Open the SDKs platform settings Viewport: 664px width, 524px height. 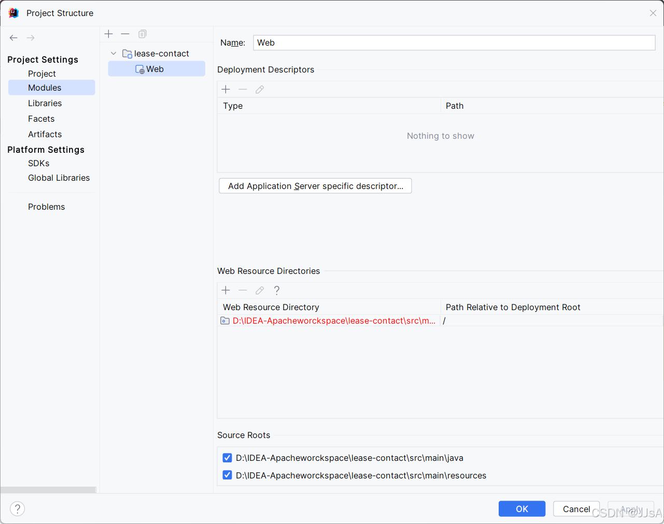tap(39, 163)
